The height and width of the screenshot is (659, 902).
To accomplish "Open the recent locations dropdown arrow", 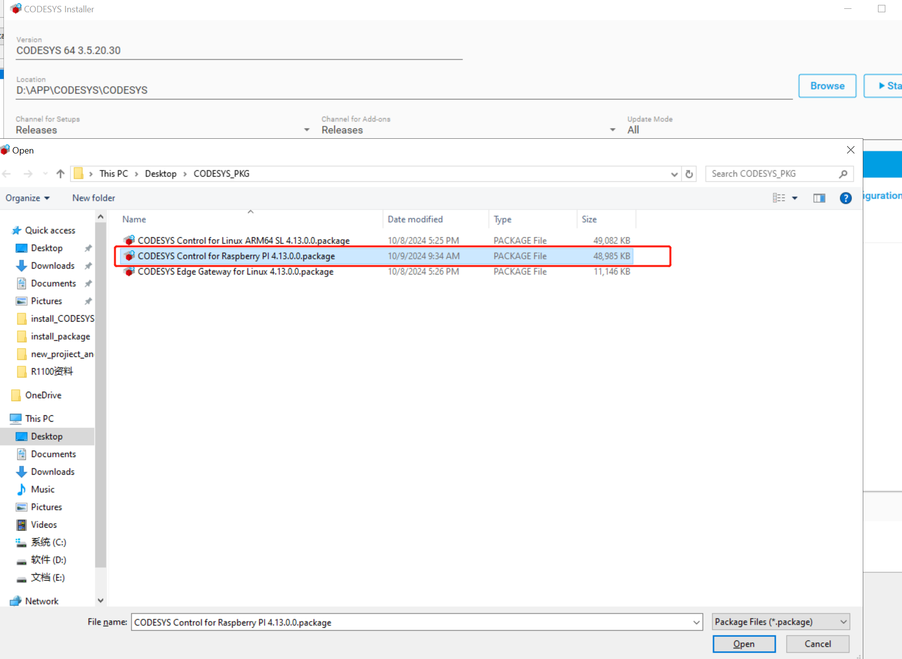I will (x=45, y=174).
